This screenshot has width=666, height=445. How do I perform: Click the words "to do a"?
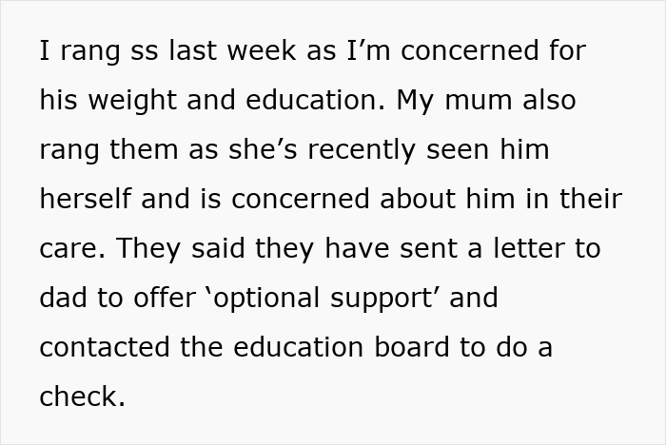coord(506,348)
